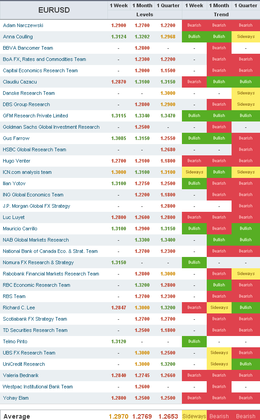Open RBC Economic Research Team link
260x420 pixels.
coord(37,285)
